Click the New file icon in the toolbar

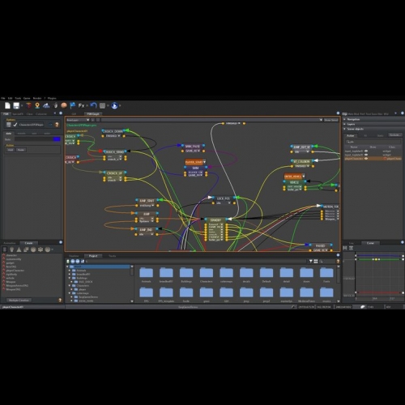tap(7, 105)
